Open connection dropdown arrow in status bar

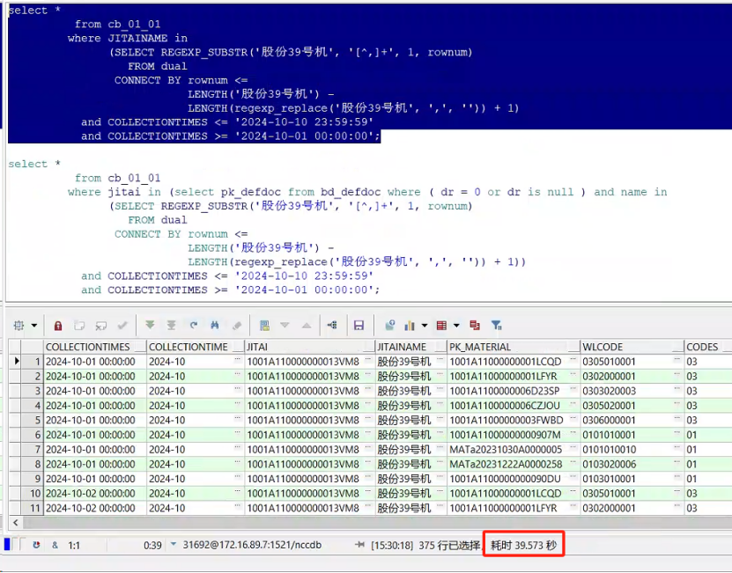(x=174, y=544)
